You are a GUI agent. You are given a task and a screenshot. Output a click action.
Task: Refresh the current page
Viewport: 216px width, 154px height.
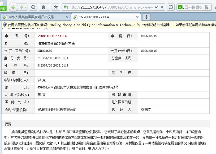(33, 7)
